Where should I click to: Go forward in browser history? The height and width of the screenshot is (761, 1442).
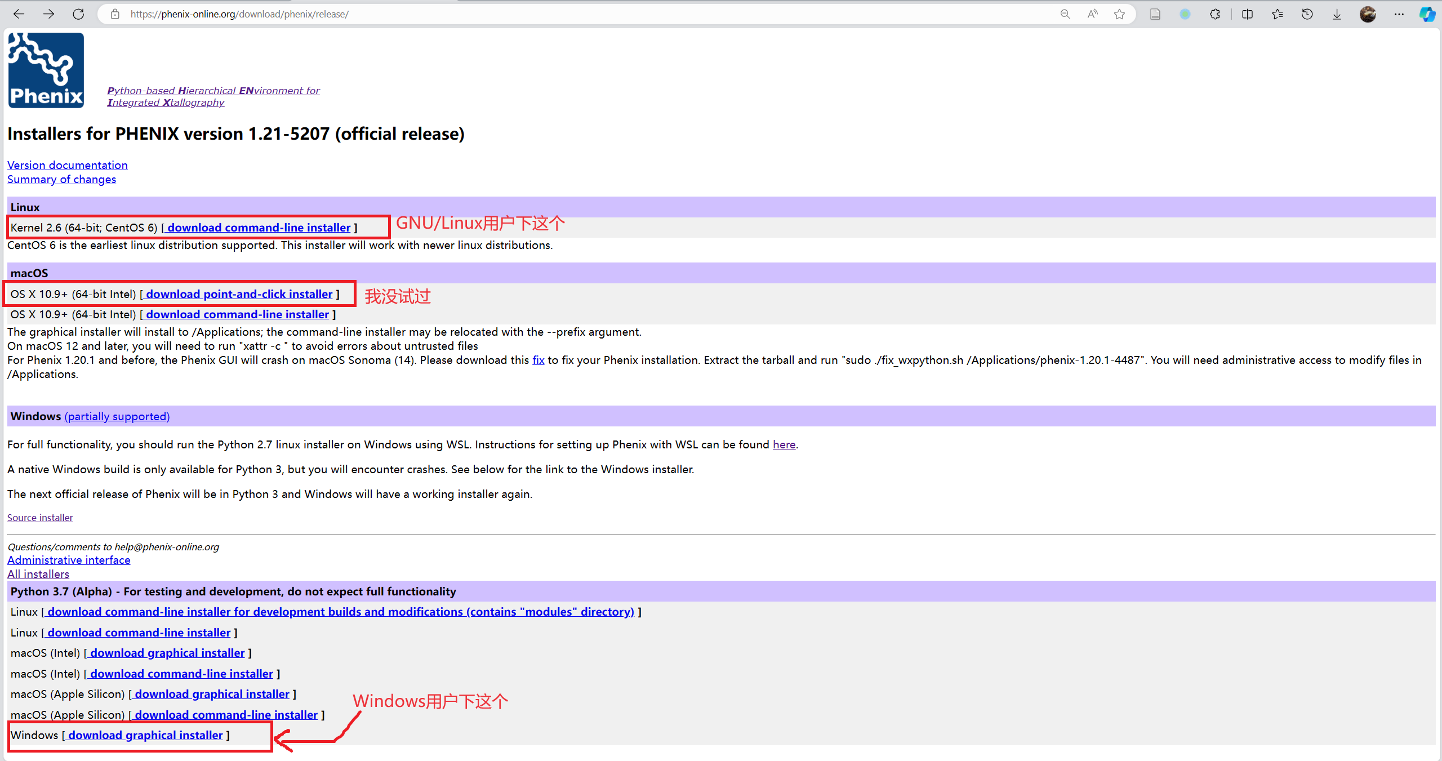click(49, 14)
